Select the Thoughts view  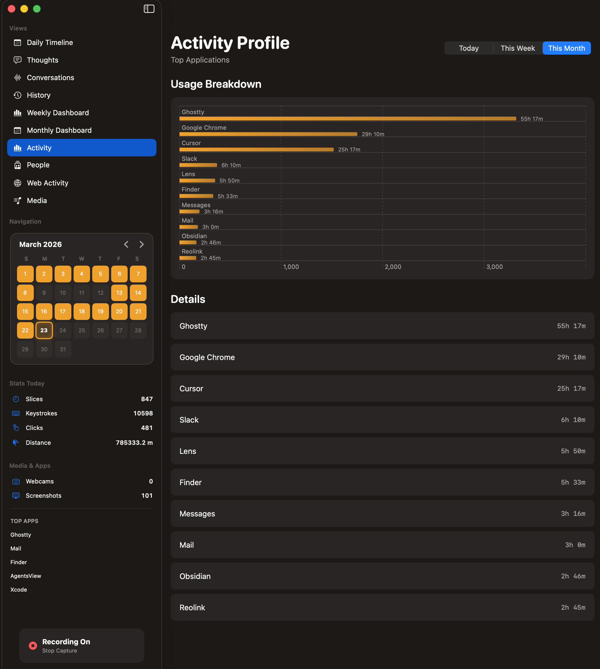42,60
